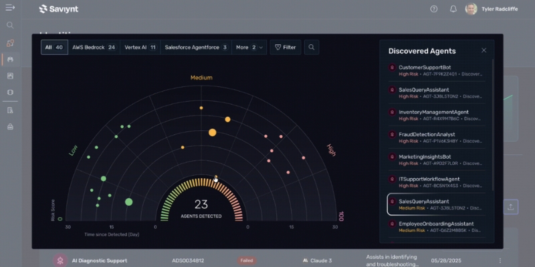Click the Discovered Agents list scrollbar
Viewport: 535px width, 267px height.
tap(494, 120)
